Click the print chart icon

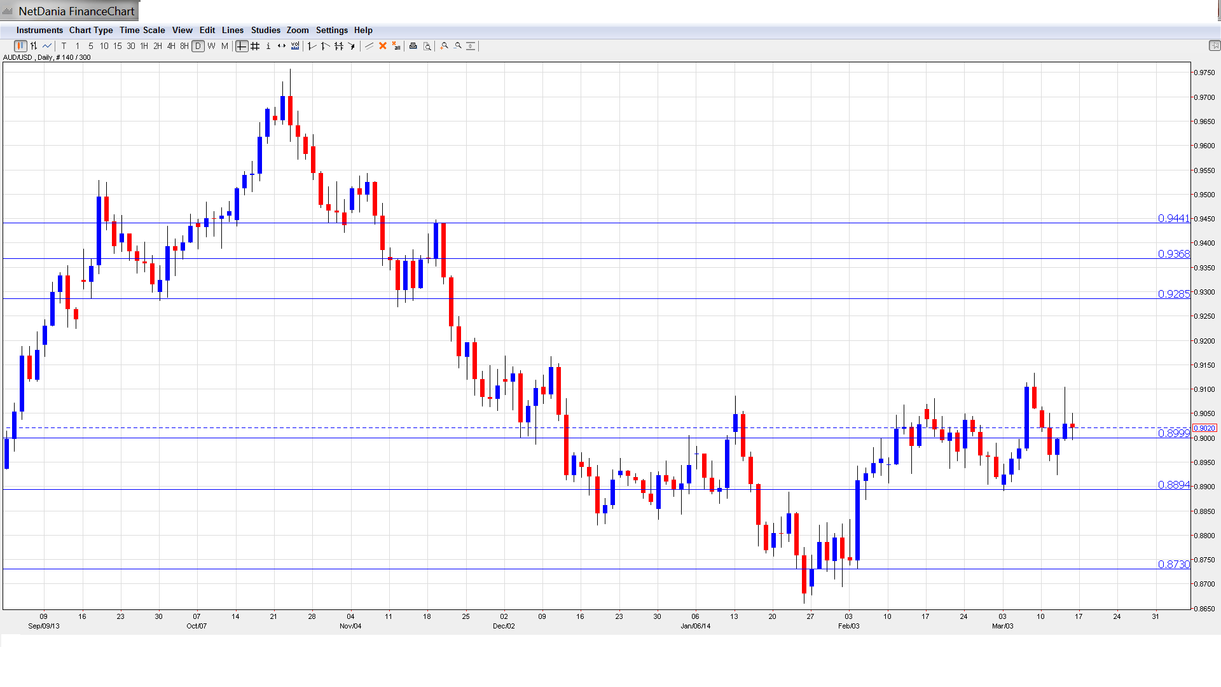(413, 46)
